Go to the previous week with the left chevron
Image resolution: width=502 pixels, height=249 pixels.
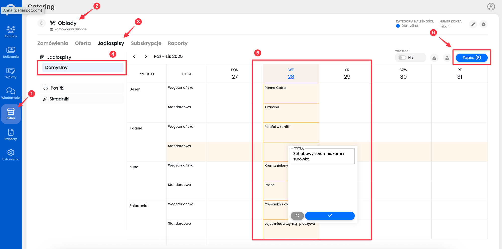point(134,56)
